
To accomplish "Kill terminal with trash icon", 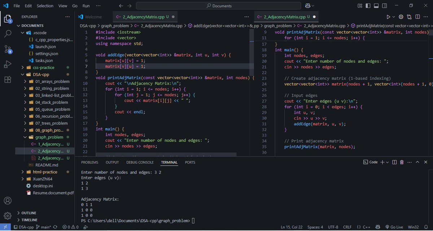I will point(402,162).
